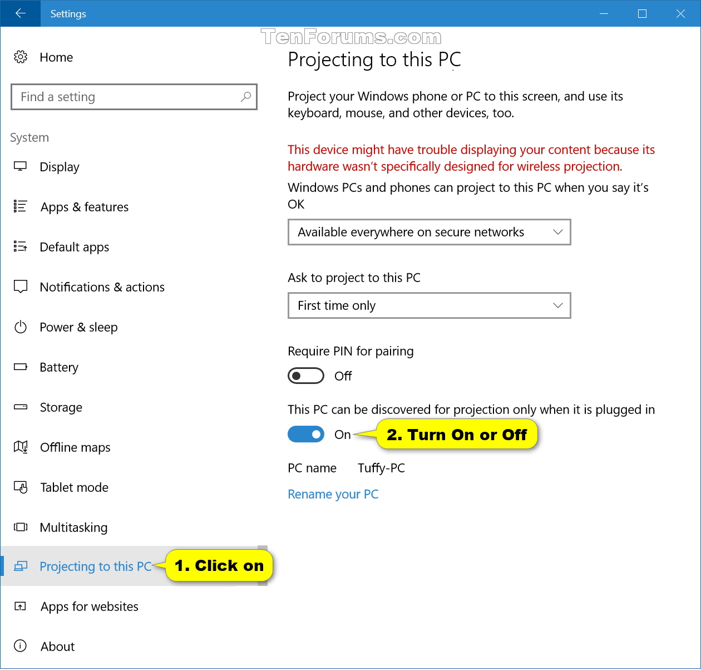Viewport: 701px width, 670px height.
Task: Go to the Home menu item
Action: click(x=56, y=57)
